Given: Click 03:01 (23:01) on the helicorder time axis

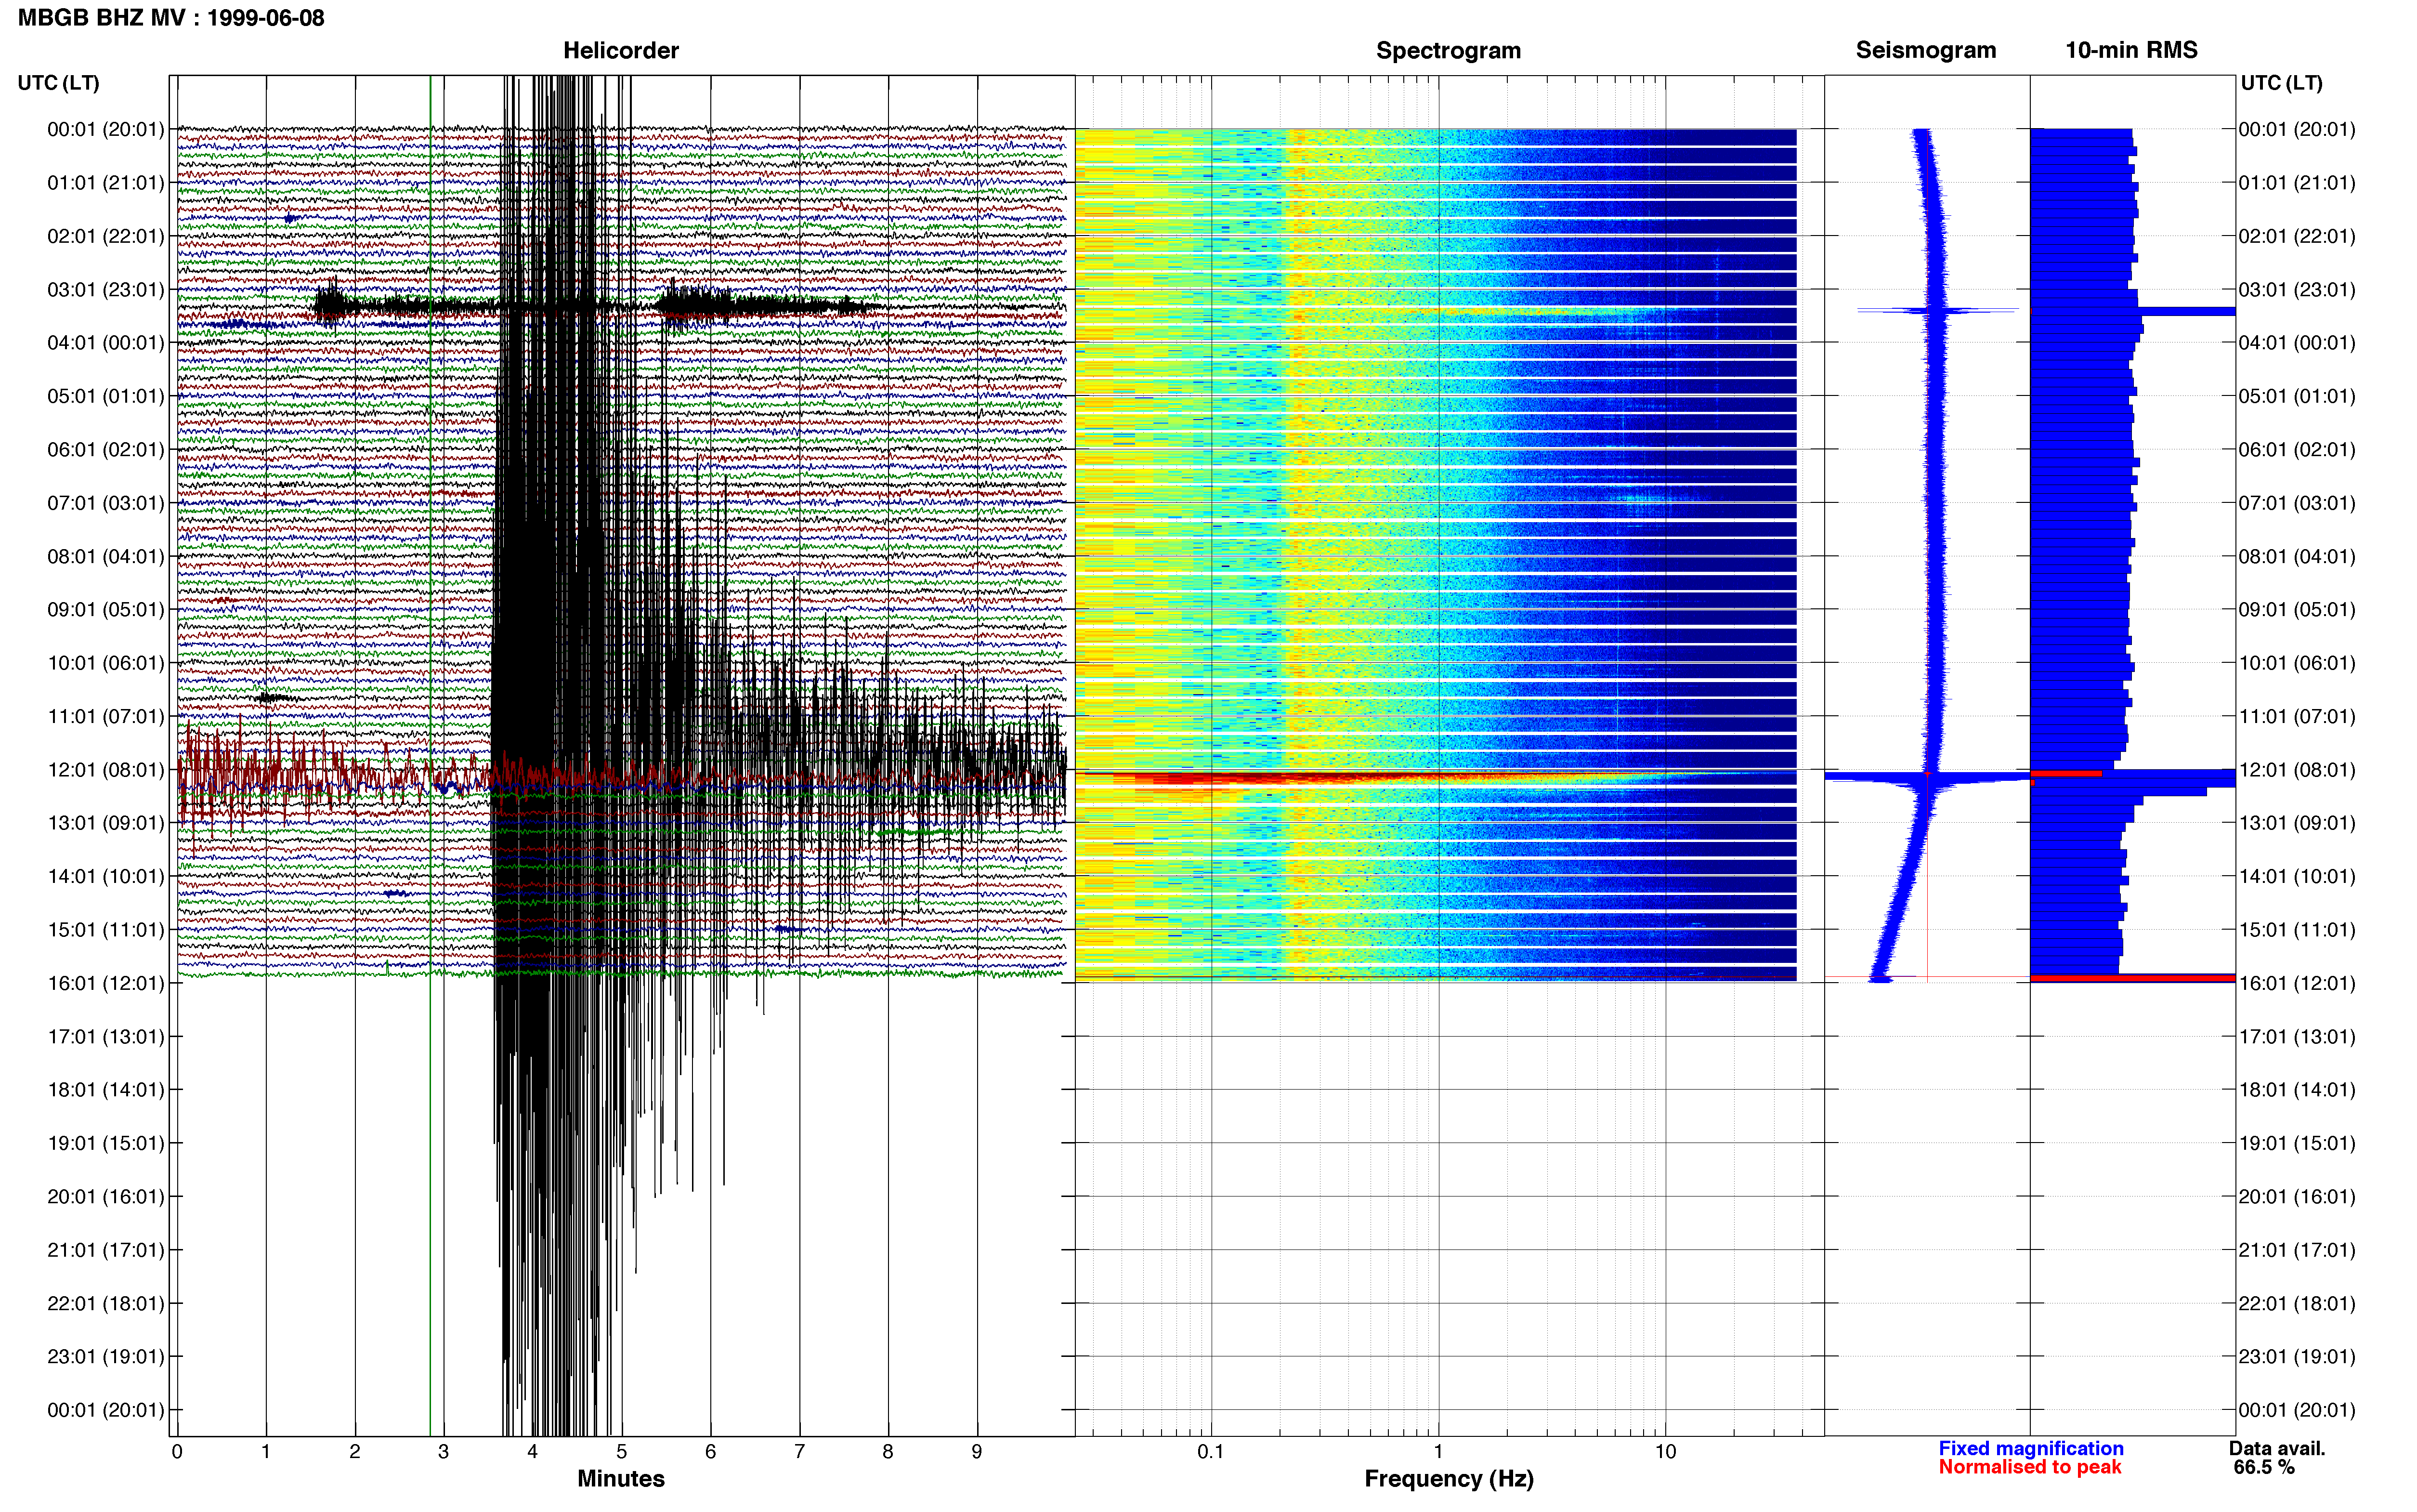Looking at the screenshot, I should coord(106,290).
